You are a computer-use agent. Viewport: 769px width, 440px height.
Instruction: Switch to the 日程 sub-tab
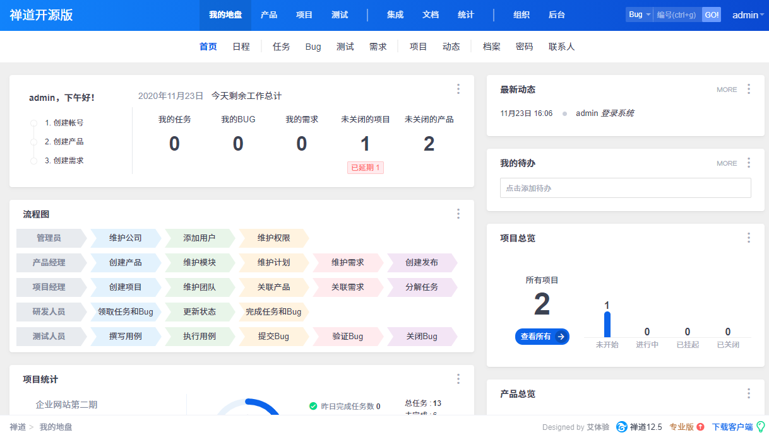coord(241,47)
